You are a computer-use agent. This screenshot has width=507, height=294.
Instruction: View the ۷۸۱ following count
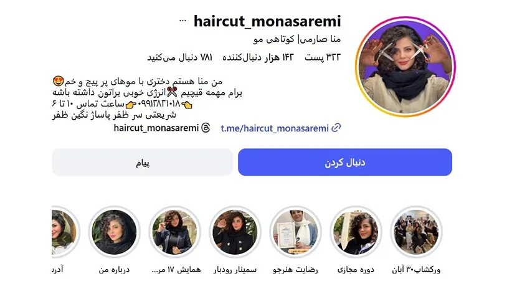point(180,57)
